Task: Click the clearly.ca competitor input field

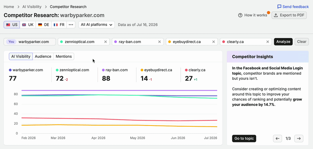Action: click(246, 42)
